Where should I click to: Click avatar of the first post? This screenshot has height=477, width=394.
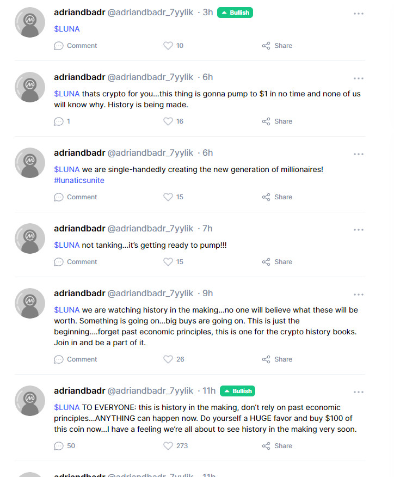coord(30,22)
